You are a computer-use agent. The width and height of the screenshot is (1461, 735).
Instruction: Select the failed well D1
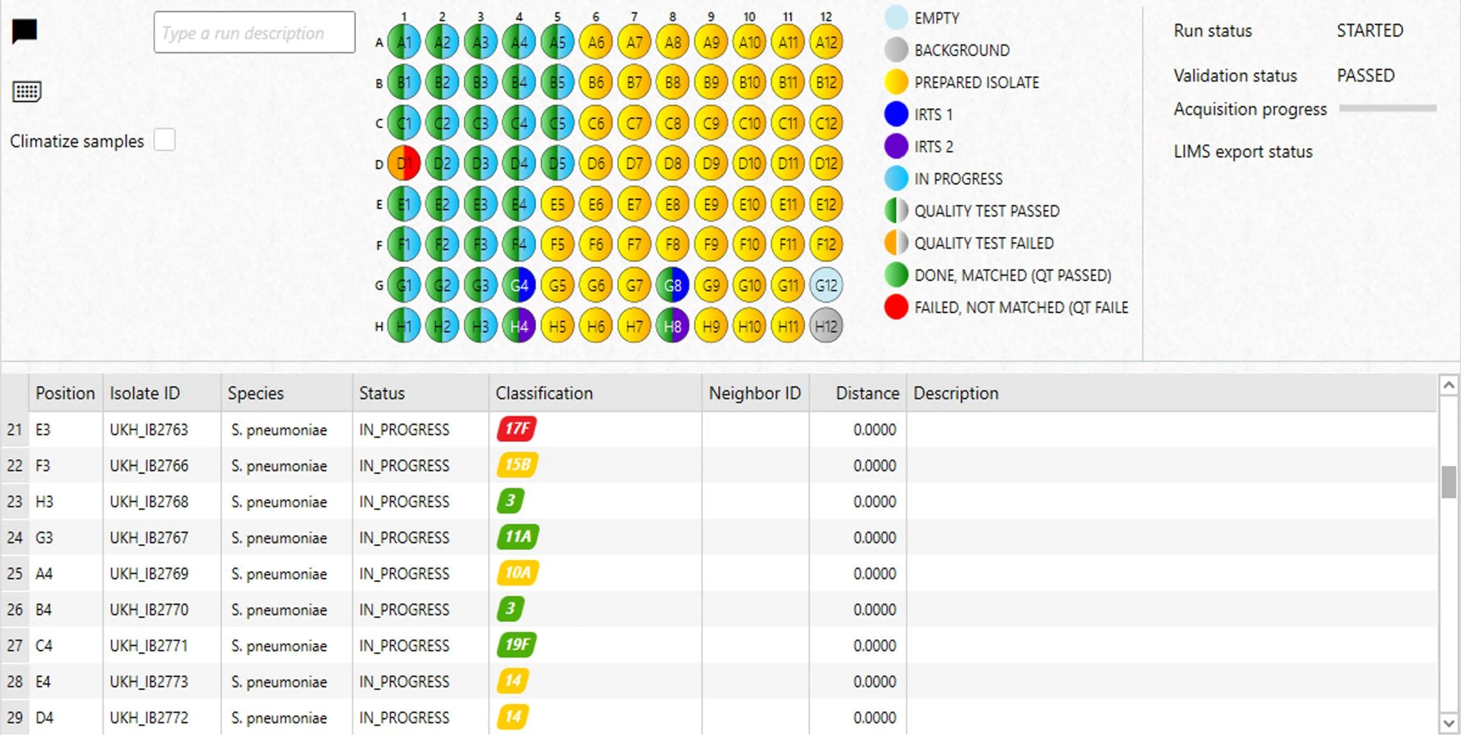pos(404,163)
